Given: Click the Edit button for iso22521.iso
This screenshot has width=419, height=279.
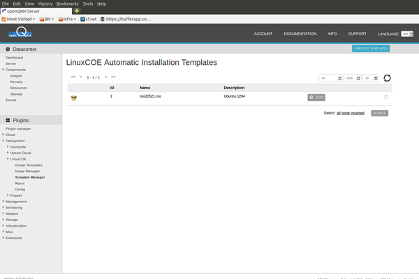Looking at the screenshot, I should (316, 98).
